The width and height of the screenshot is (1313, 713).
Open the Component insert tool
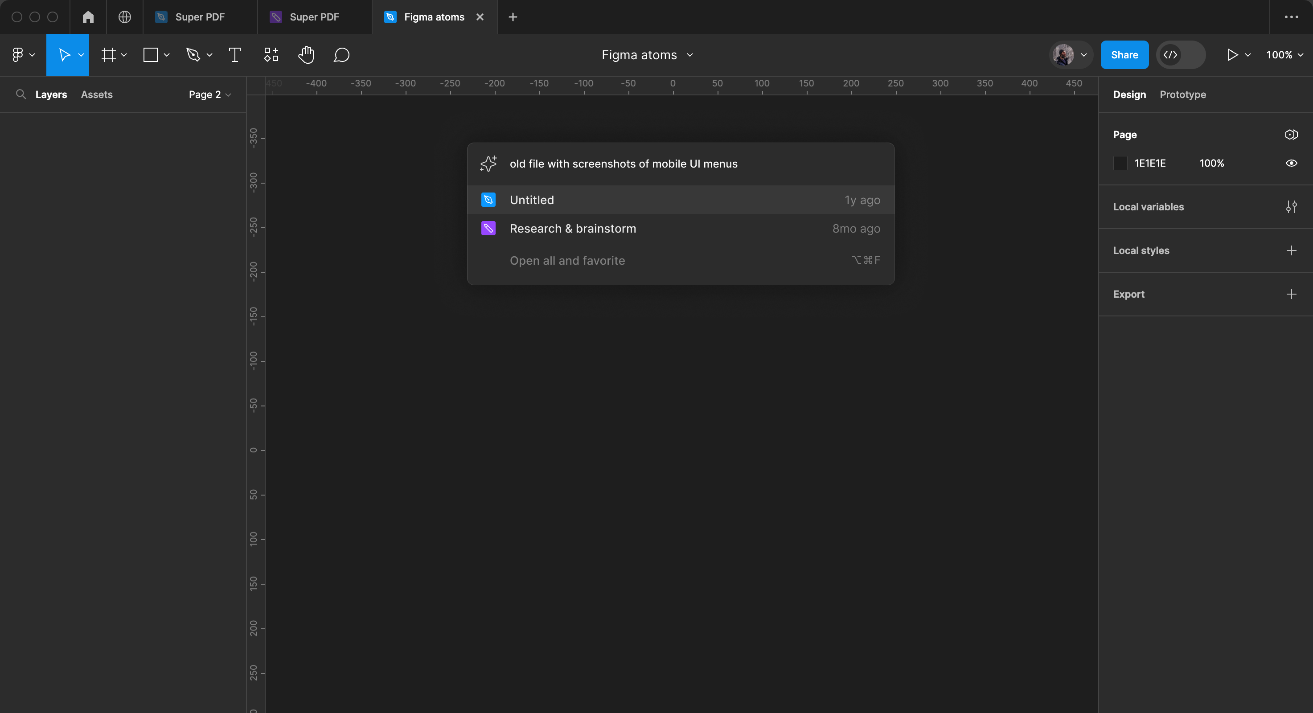tap(271, 54)
